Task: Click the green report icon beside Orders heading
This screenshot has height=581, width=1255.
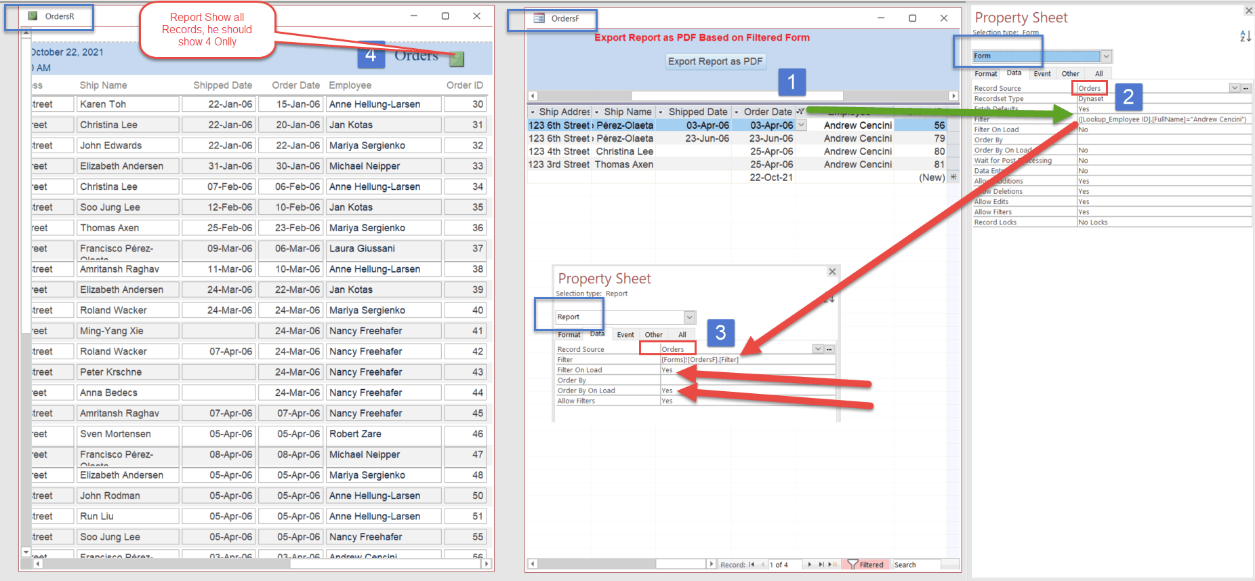Action: pos(457,59)
